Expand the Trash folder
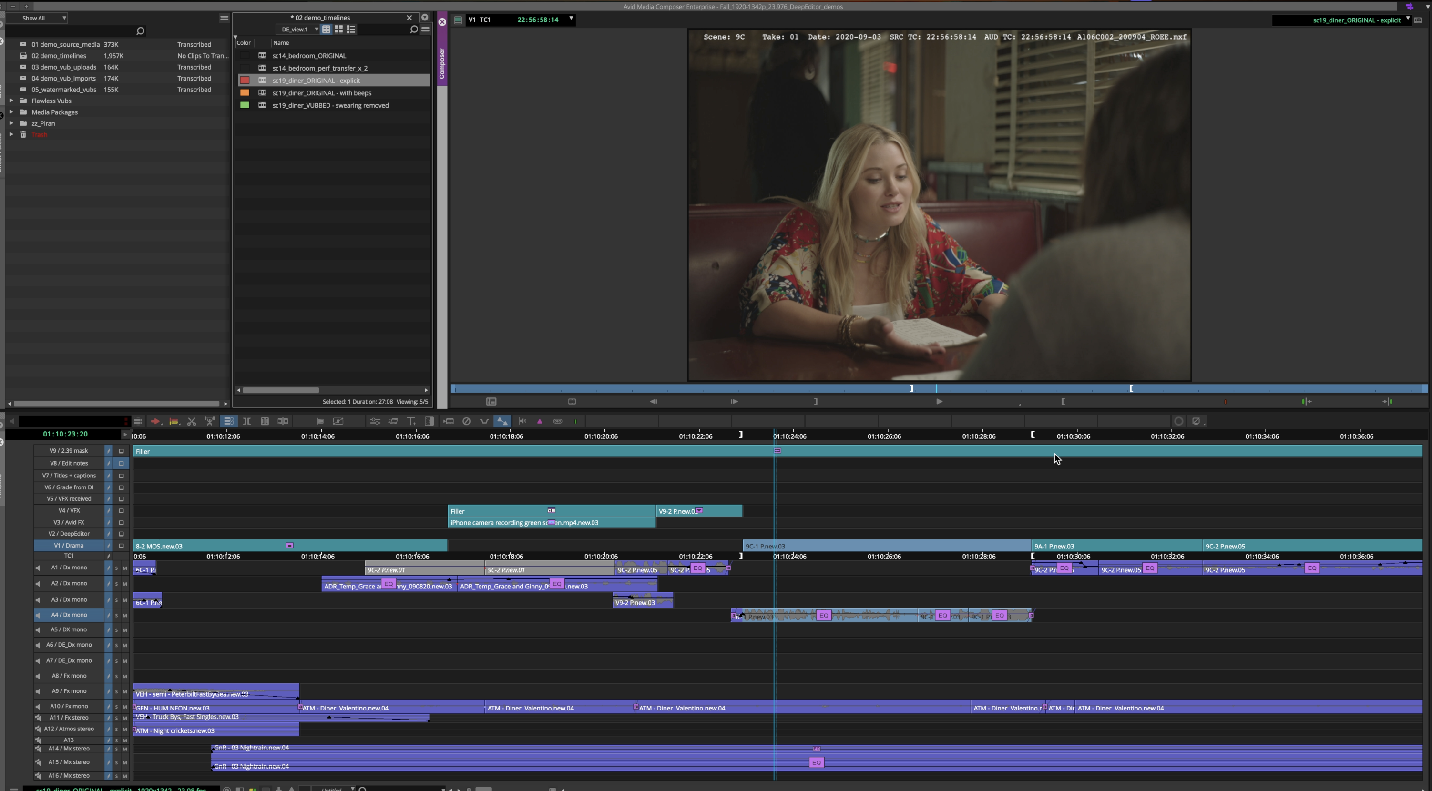 pos(11,134)
